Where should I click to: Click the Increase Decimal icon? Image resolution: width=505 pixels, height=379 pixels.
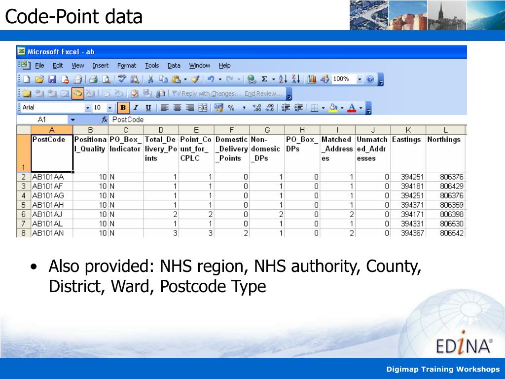pyautogui.click(x=256, y=108)
